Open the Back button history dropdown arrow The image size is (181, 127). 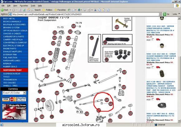coord(10,10)
